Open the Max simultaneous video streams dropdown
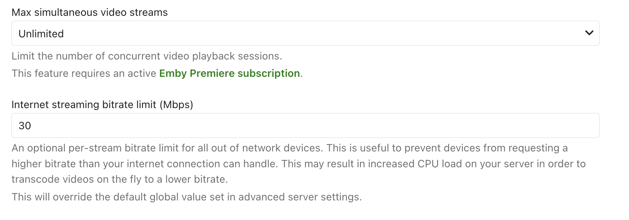 305,34
